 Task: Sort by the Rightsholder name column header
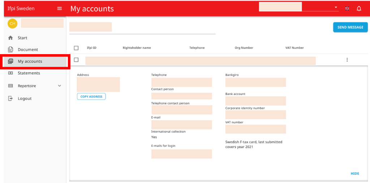coord(137,48)
